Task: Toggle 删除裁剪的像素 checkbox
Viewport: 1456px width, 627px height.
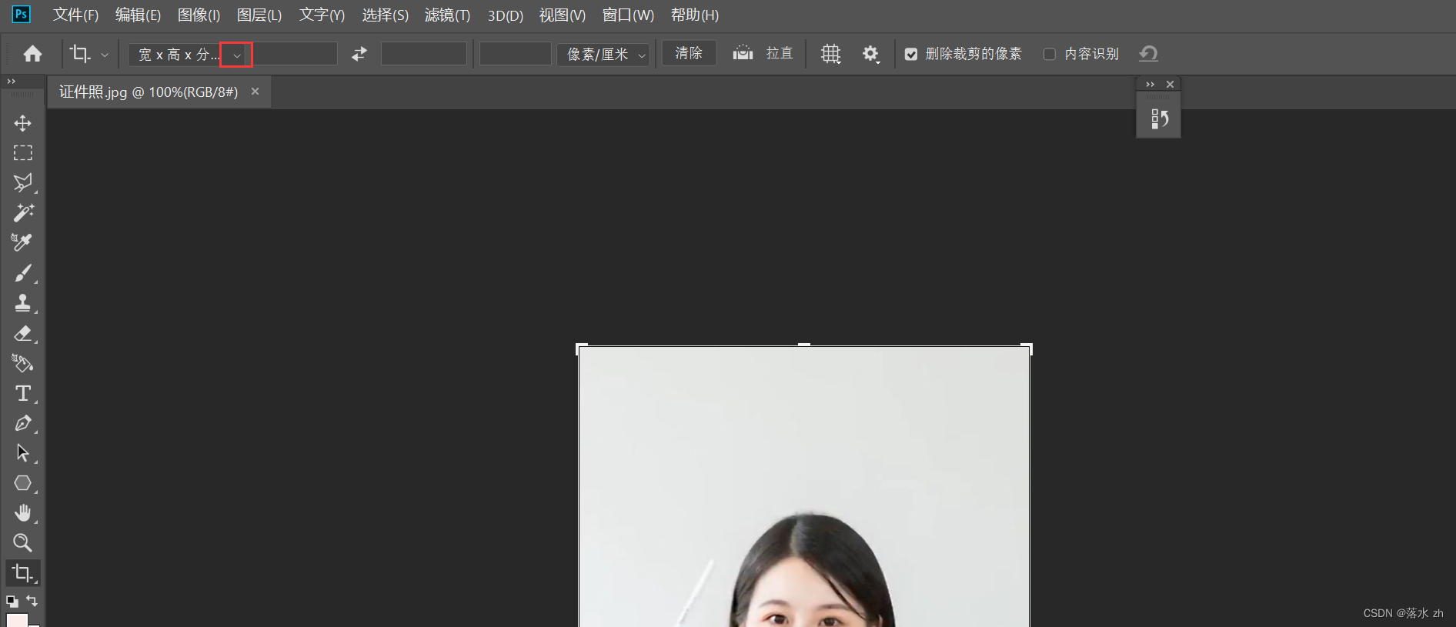Action: coord(911,54)
